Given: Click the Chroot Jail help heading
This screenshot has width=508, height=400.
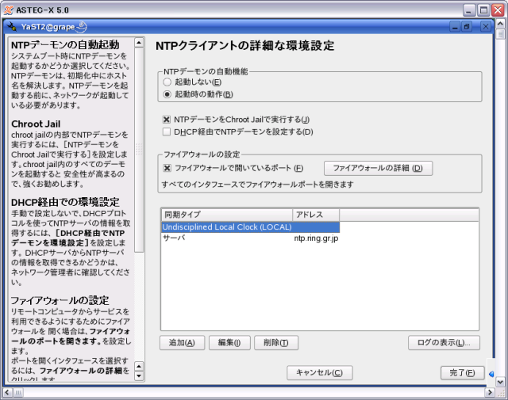Looking at the screenshot, I should click(x=36, y=124).
